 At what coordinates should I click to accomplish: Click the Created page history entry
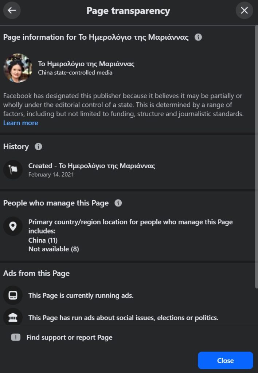pyautogui.click(x=91, y=166)
